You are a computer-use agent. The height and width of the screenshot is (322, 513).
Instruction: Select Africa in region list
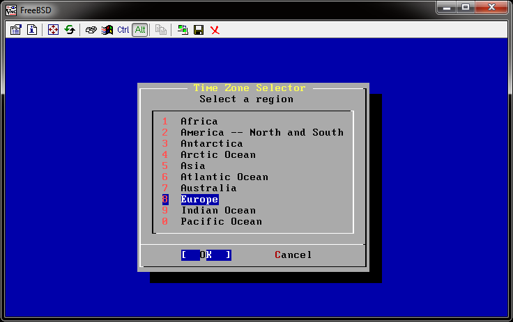(199, 121)
